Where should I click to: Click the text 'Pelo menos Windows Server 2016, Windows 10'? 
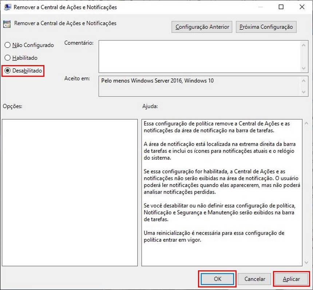pos(157,81)
